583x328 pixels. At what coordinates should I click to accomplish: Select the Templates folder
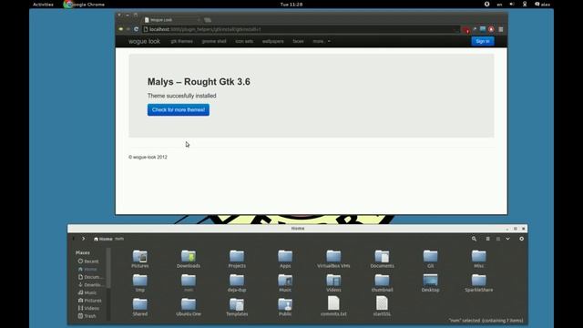pyautogui.click(x=237, y=307)
